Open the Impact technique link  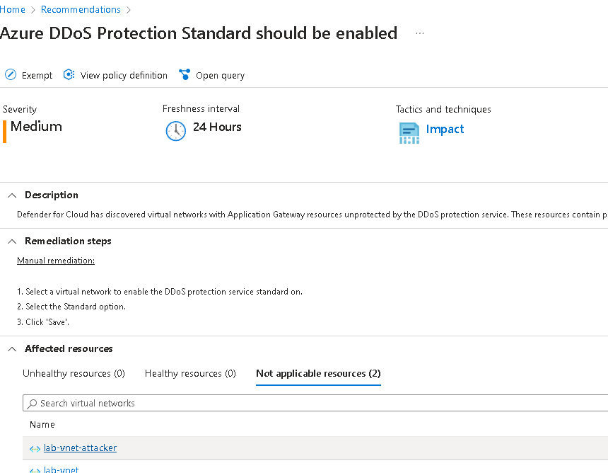[445, 129]
